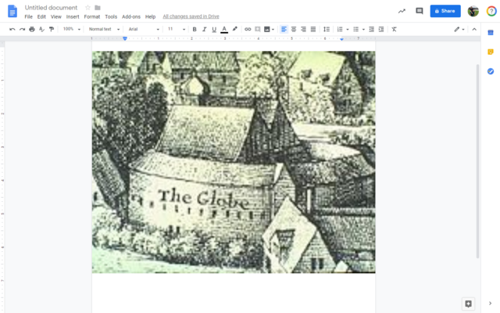Click the Explore button at bottom right
Screen dimensions: 500x313
coord(468,304)
